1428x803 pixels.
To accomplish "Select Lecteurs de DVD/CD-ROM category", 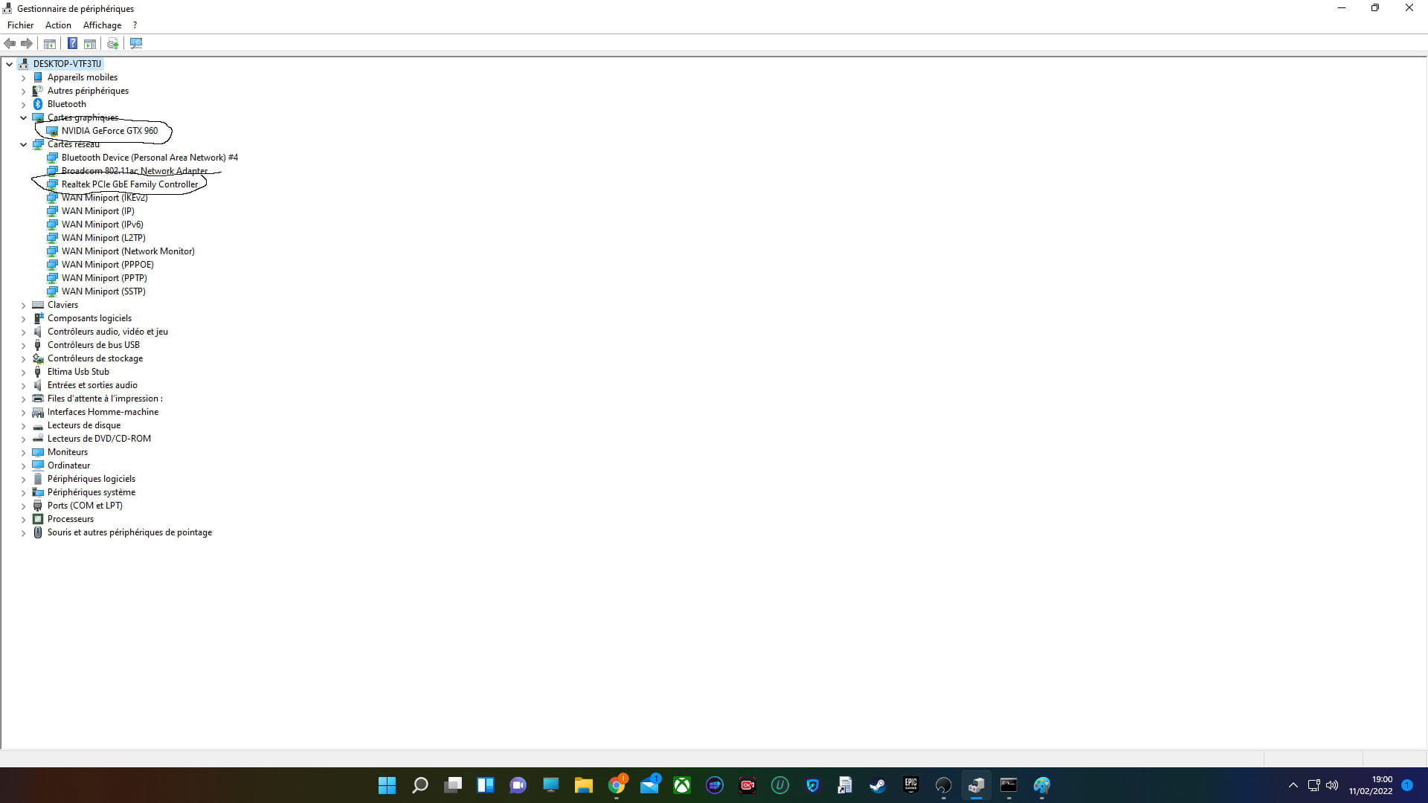I will coord(99,439).
